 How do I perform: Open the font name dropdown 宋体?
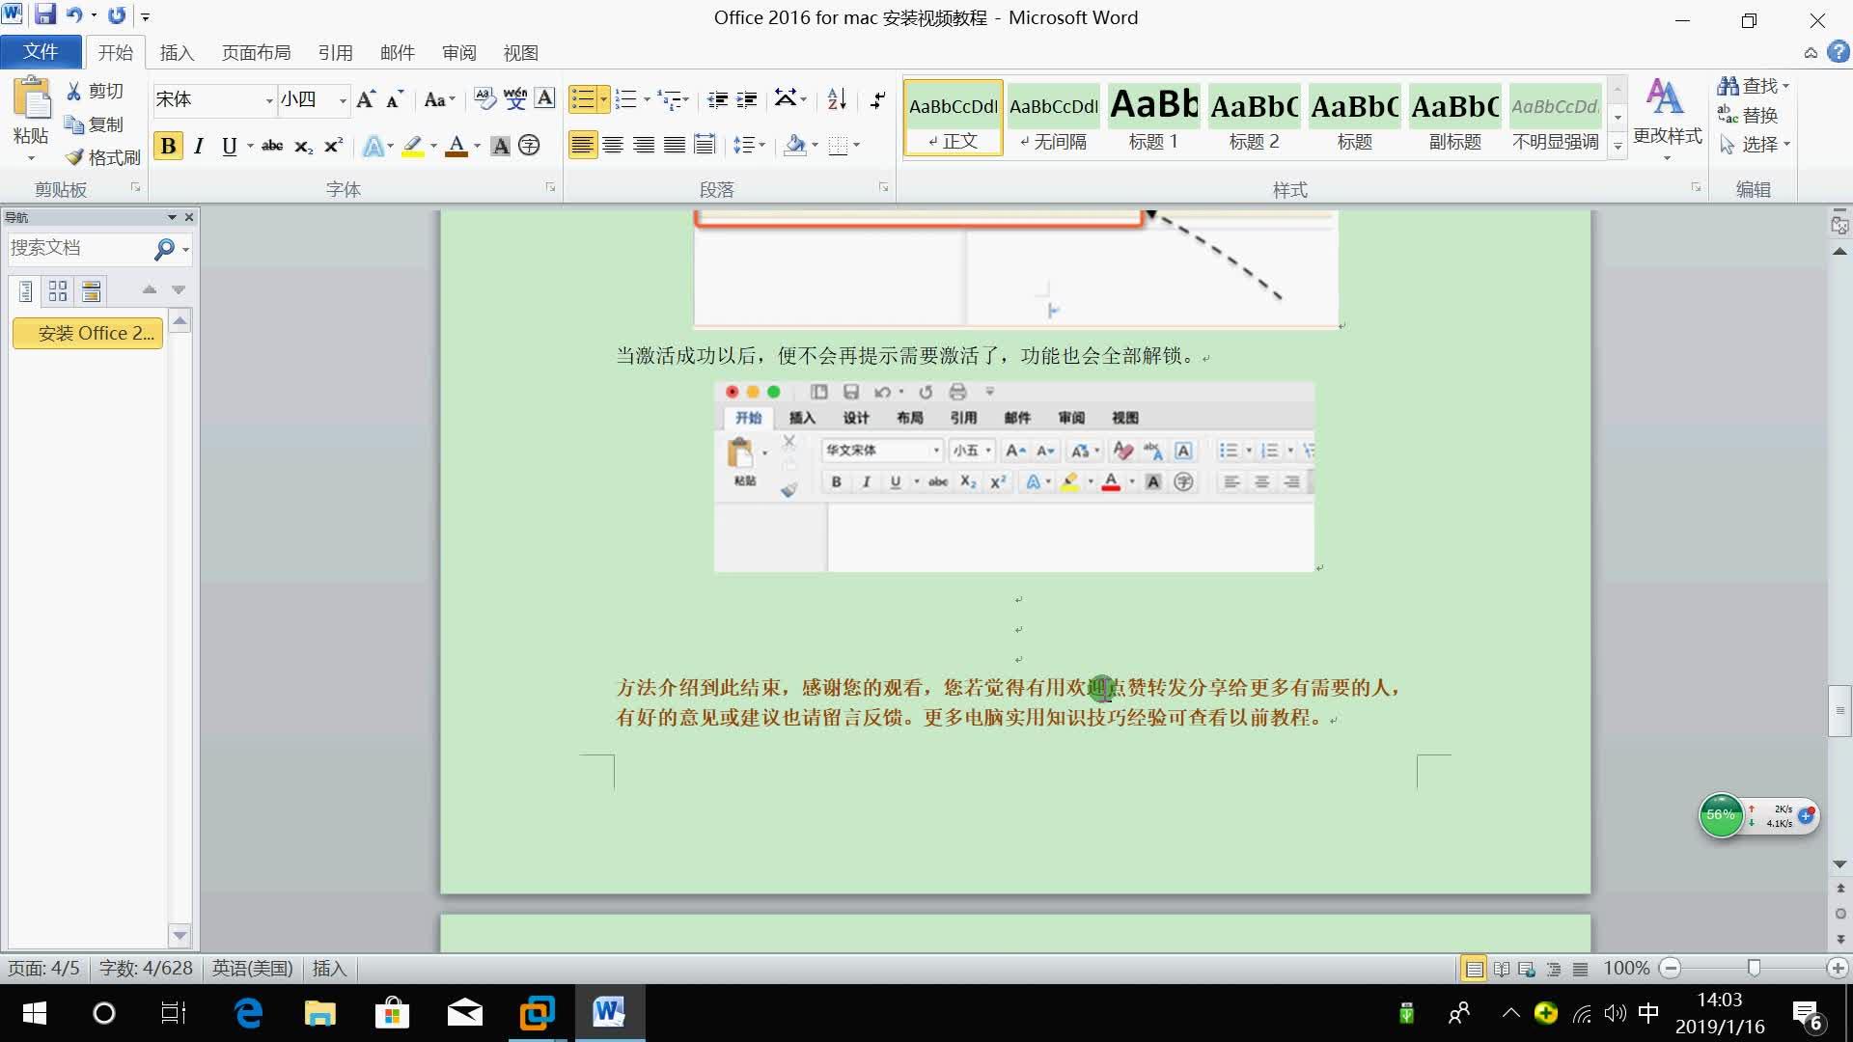pyautogui.click(x=269, y=100)
